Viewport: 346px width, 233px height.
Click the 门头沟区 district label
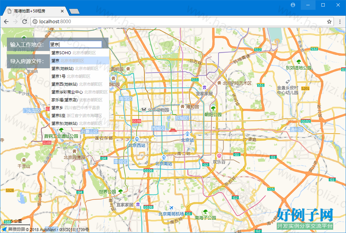click(32, 110)
